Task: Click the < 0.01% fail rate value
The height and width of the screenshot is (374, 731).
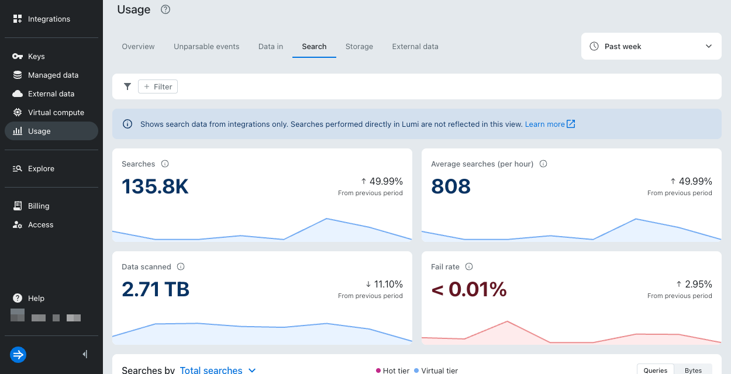Action: [469, 289]
